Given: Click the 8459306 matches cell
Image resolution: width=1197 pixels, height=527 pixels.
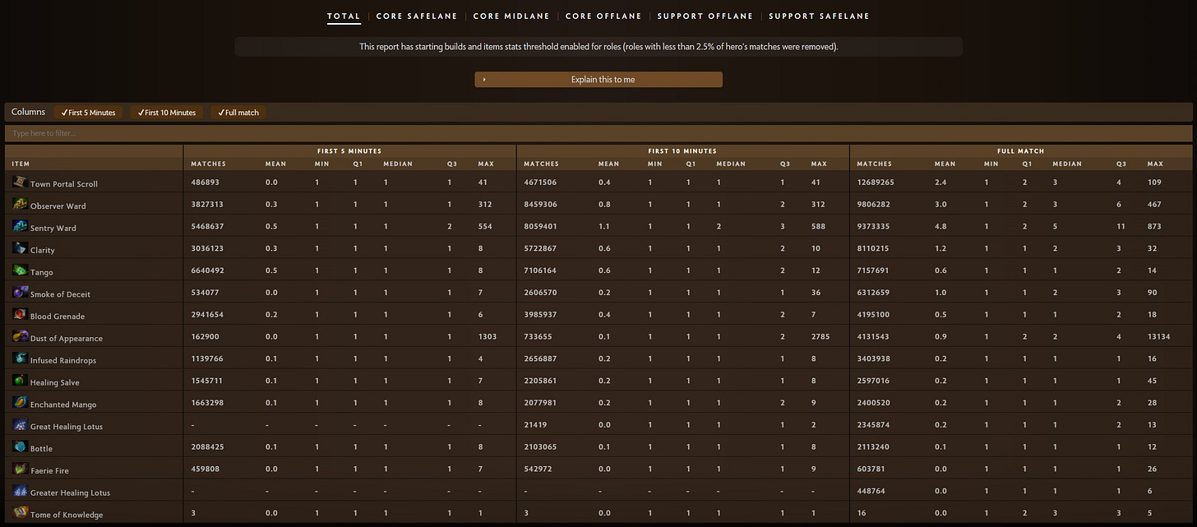Looking at the screenshot, I should point(540,205).
